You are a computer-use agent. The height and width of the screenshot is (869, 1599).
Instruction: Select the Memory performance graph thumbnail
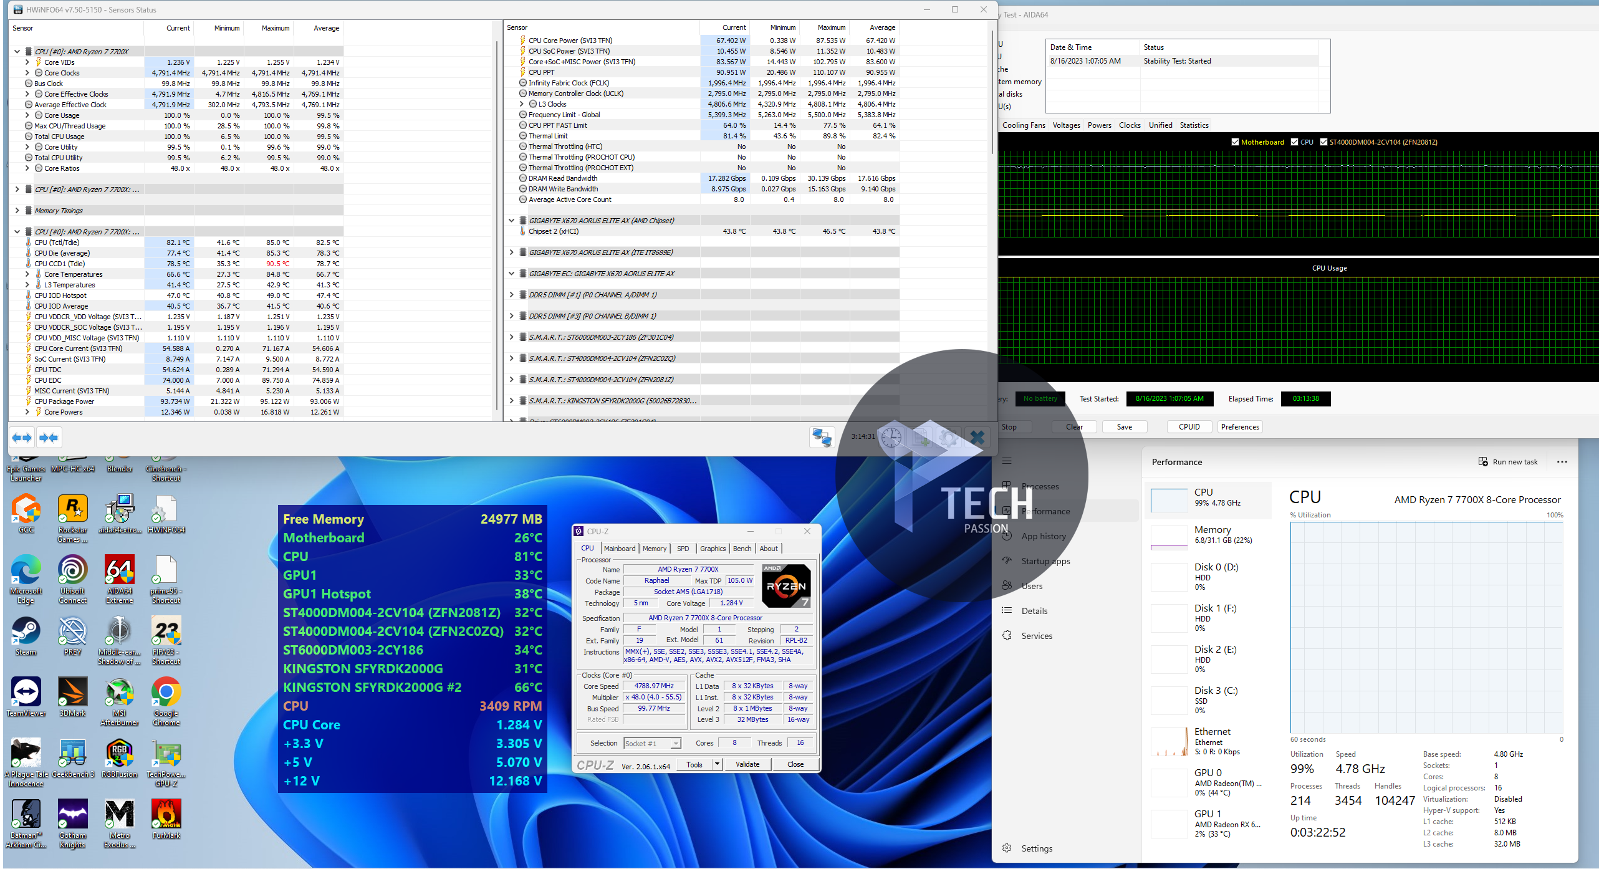1169,537
